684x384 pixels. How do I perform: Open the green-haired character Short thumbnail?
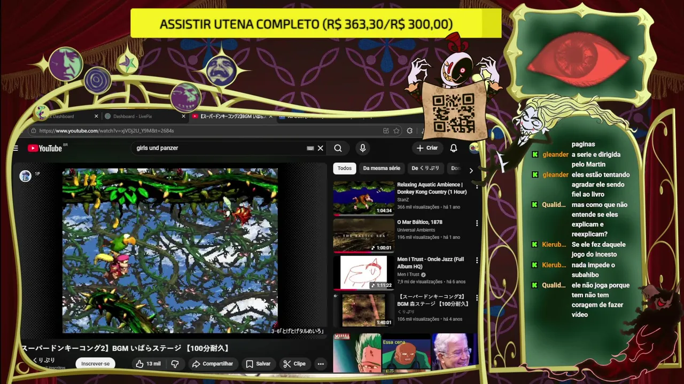tap(357, 353)
